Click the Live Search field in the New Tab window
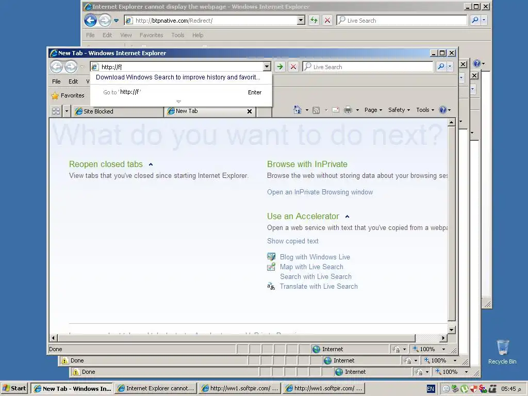Viewport: 528px width, 396px height. (x=368, y=67)
